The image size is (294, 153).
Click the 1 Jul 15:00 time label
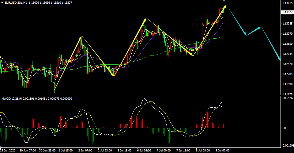[x=66, y=150]
